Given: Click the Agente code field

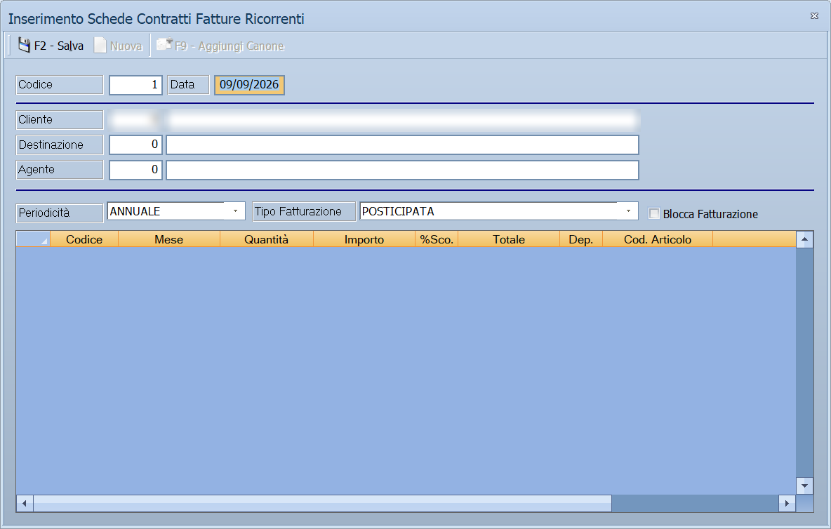Looking at the screenshot, I should (135, 170).
